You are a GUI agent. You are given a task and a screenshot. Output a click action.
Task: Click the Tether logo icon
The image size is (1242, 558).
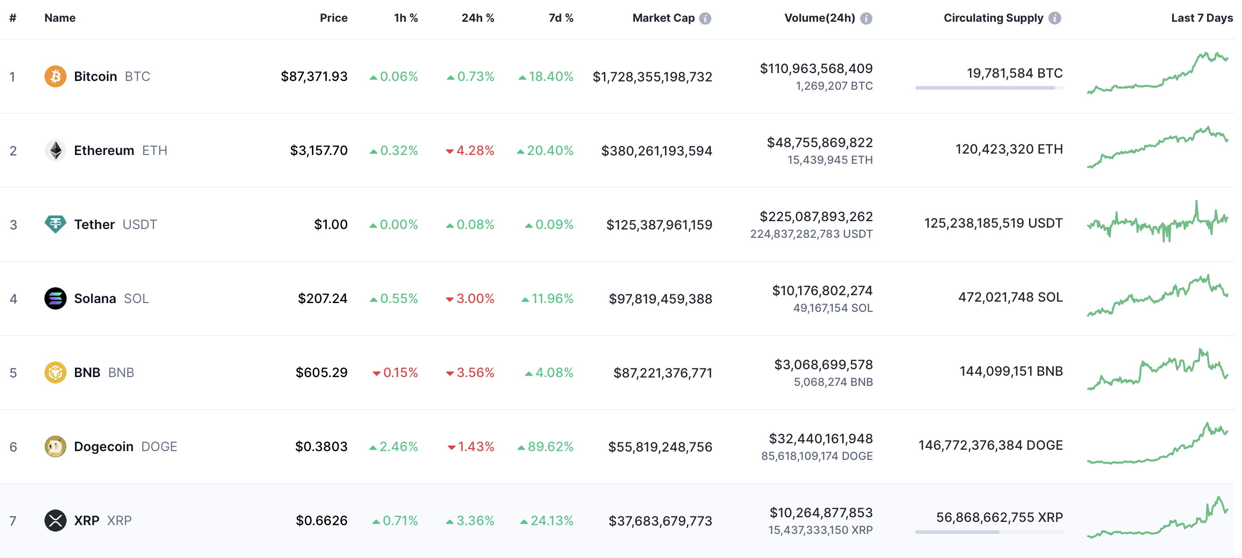coord(56,224)
